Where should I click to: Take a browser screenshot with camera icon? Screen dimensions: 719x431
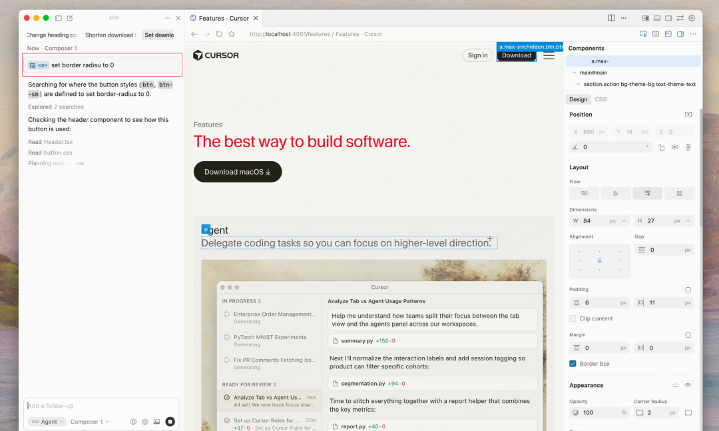[656, 34]
